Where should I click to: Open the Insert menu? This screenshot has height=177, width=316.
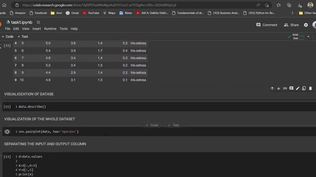pyautogui.click(x=37, y=29)
